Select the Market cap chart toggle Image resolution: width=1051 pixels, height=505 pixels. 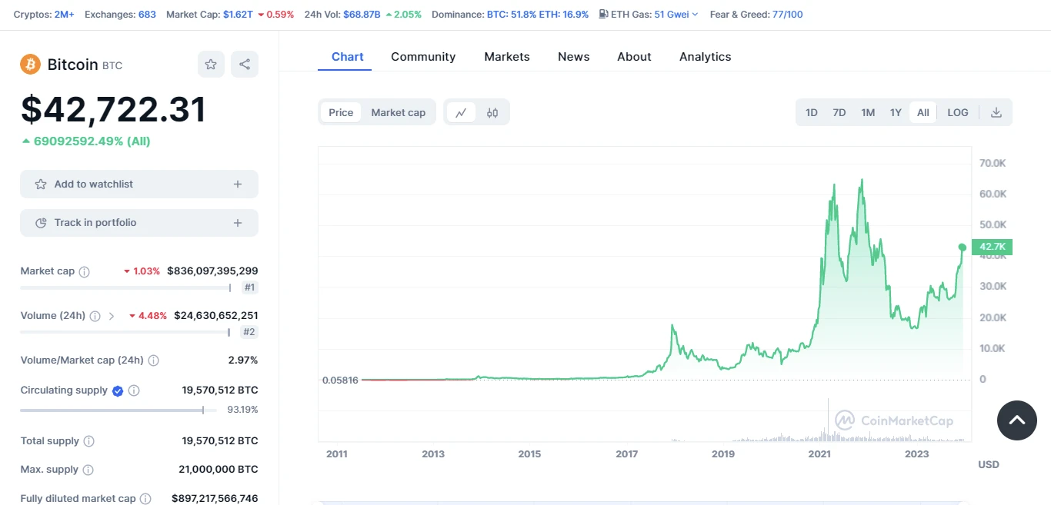[x=398, y=112]
